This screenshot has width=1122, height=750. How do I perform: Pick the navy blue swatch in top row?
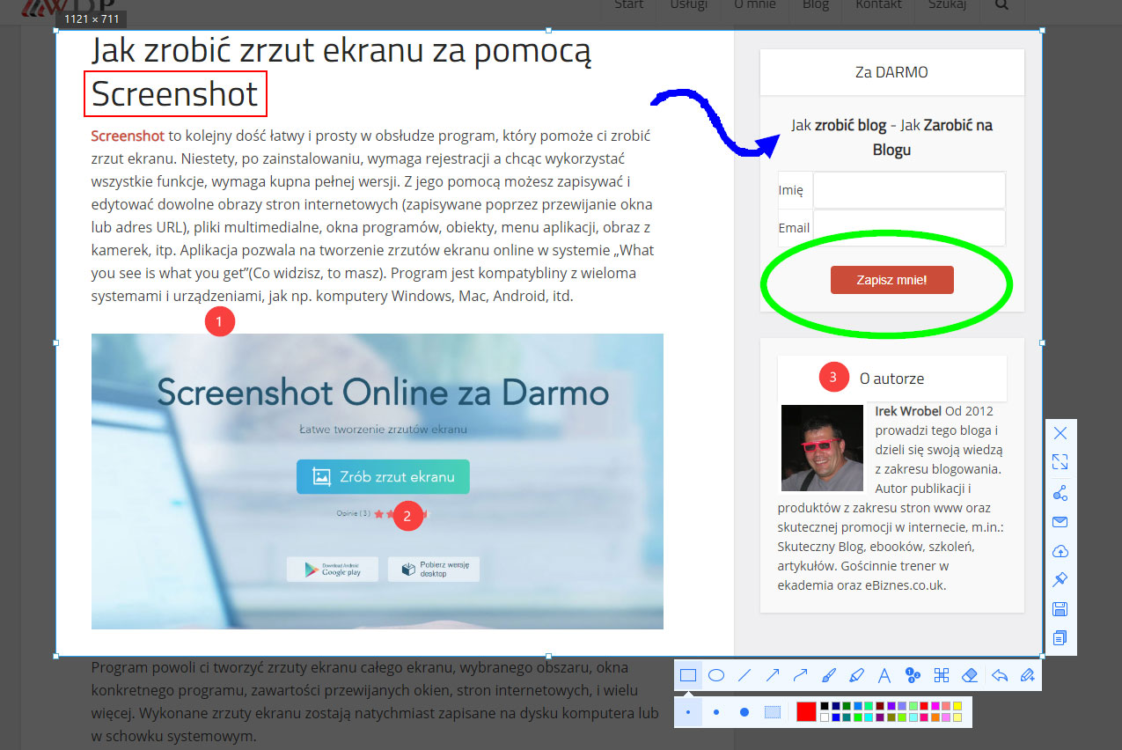coord(836,706)
